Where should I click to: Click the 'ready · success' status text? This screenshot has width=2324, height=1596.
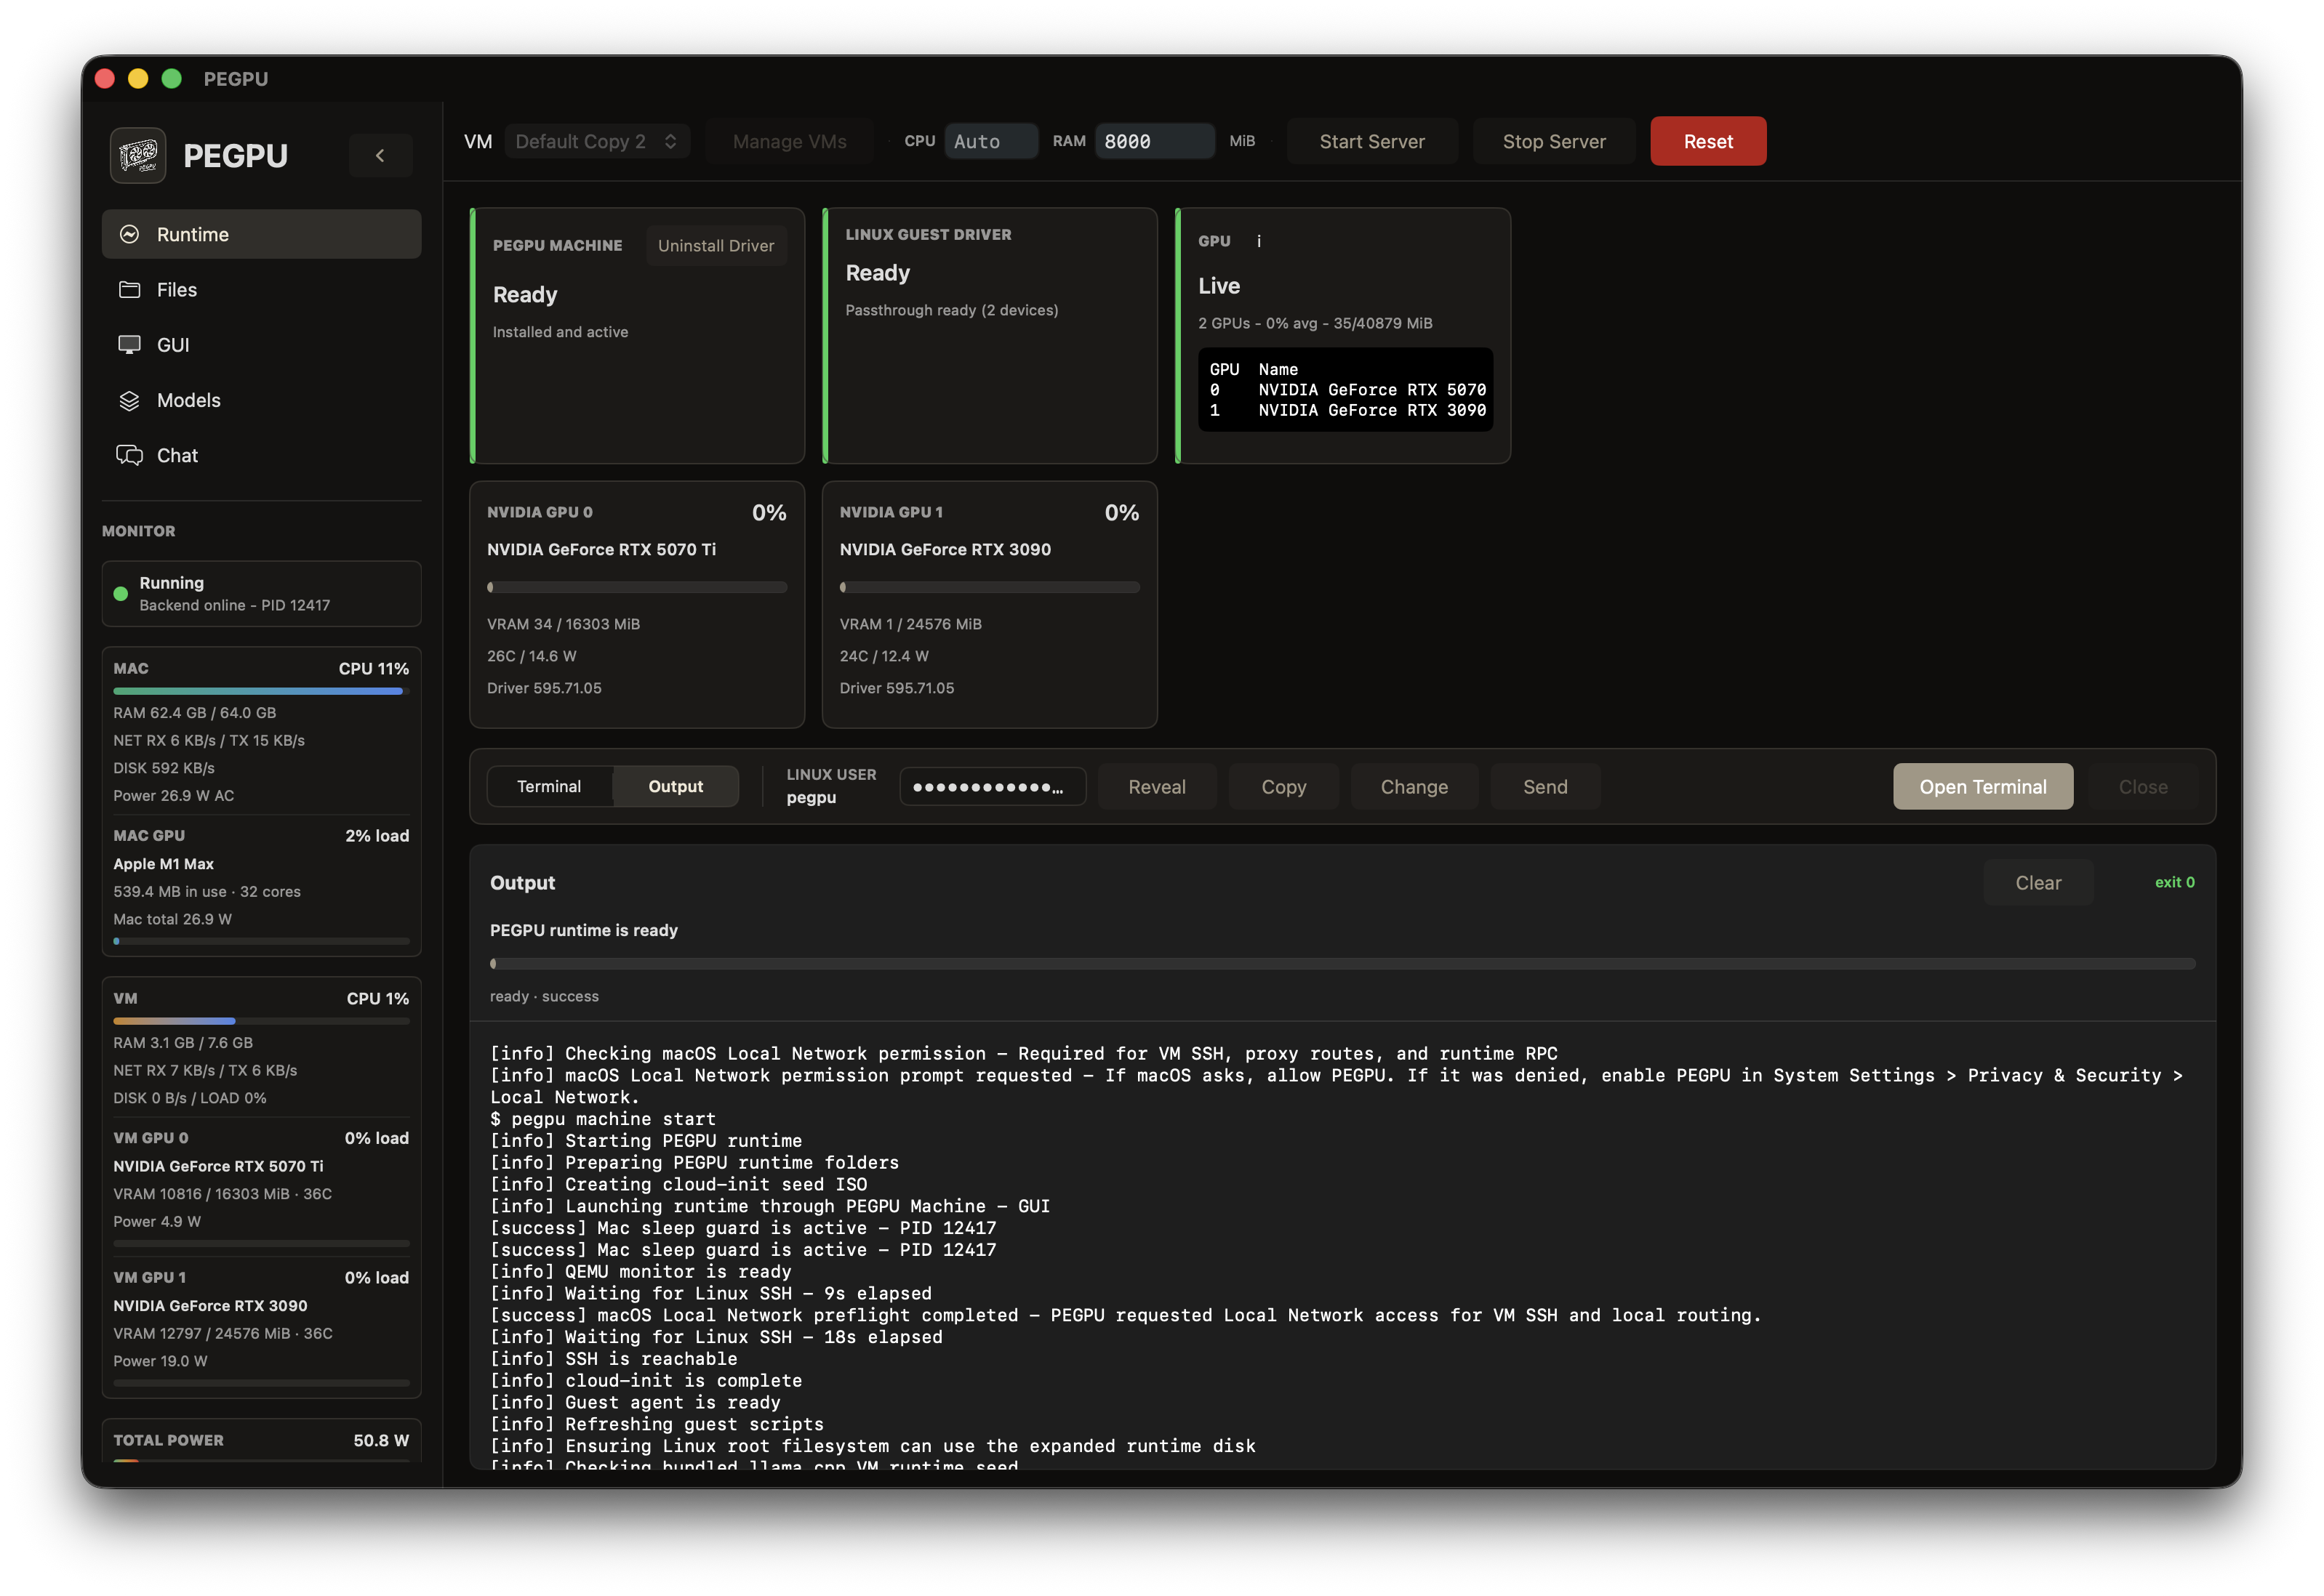(x=544, y=996)
